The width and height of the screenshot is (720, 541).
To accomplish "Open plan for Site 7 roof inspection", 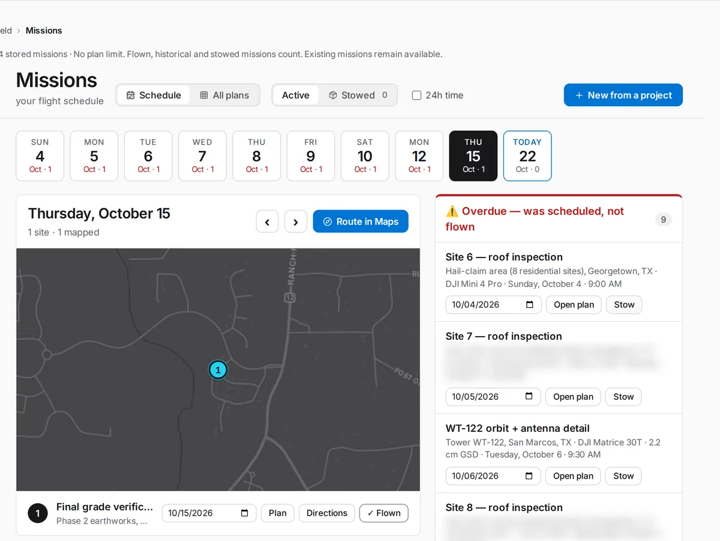I will pyautogui.click(x=573, y=396).
